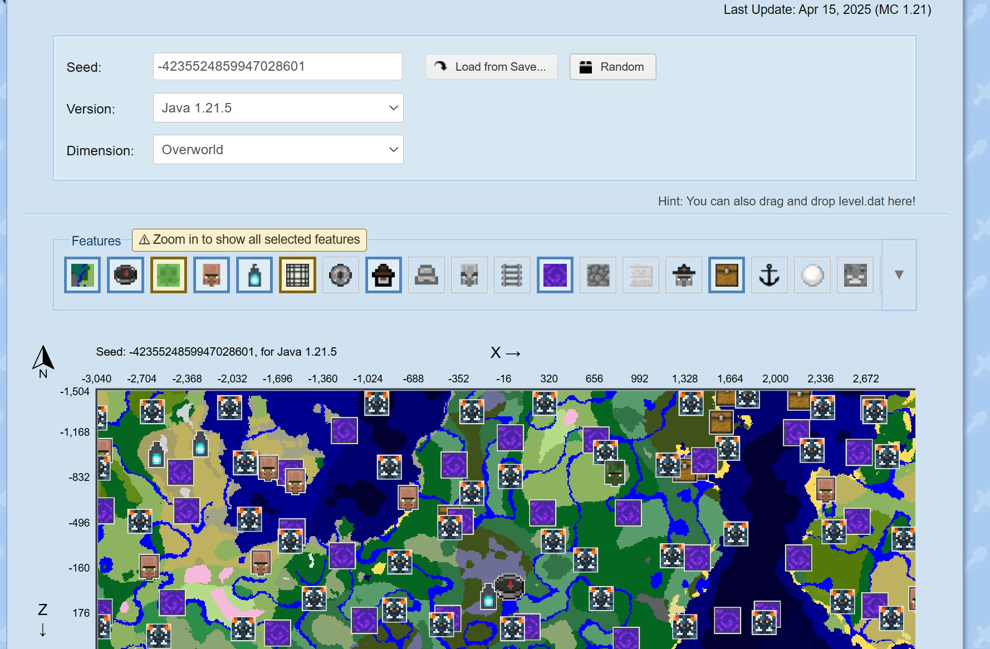Enable the Shipwreck anchor feature icon
Image resolution: width=990 pixels, height=649 pixels.
pos(770,275)
